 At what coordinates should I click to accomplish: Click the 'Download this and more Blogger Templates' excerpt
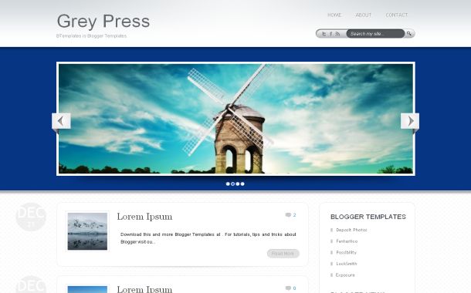pyautogui.click(x=208, y=237)
